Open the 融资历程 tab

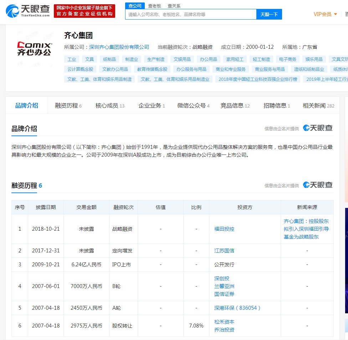tap(68, 105)
